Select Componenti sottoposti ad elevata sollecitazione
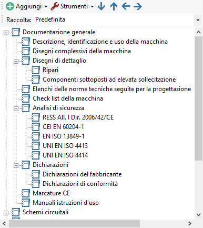This screenshot has height=228, width=203. 109,80
